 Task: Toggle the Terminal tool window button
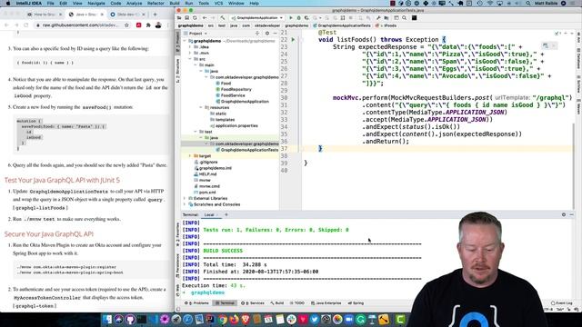225,303
